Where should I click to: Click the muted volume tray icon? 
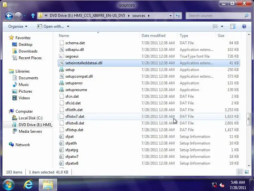(222, 185)
